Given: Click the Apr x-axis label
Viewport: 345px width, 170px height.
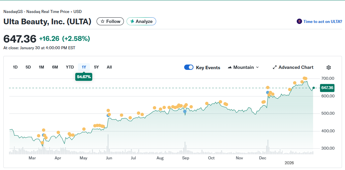Looking at the screenshot, I should point(58,158).
